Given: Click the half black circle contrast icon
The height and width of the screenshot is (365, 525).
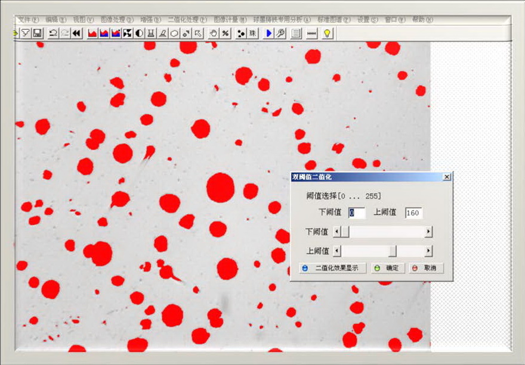Looking at the screenshot, I should (139, 33).
